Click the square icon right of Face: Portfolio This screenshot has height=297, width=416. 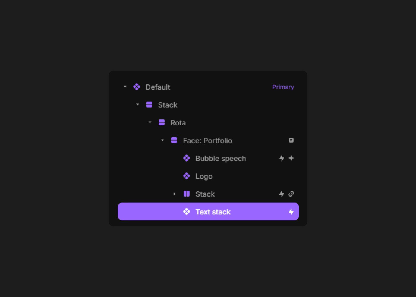coord(291,140)
